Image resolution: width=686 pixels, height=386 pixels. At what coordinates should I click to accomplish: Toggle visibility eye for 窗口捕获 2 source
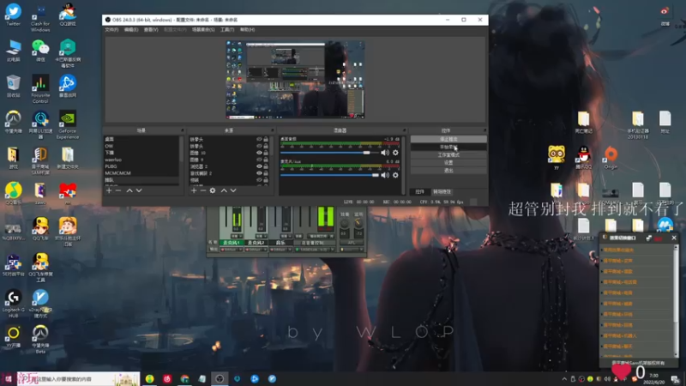click(x=259, y=173)
